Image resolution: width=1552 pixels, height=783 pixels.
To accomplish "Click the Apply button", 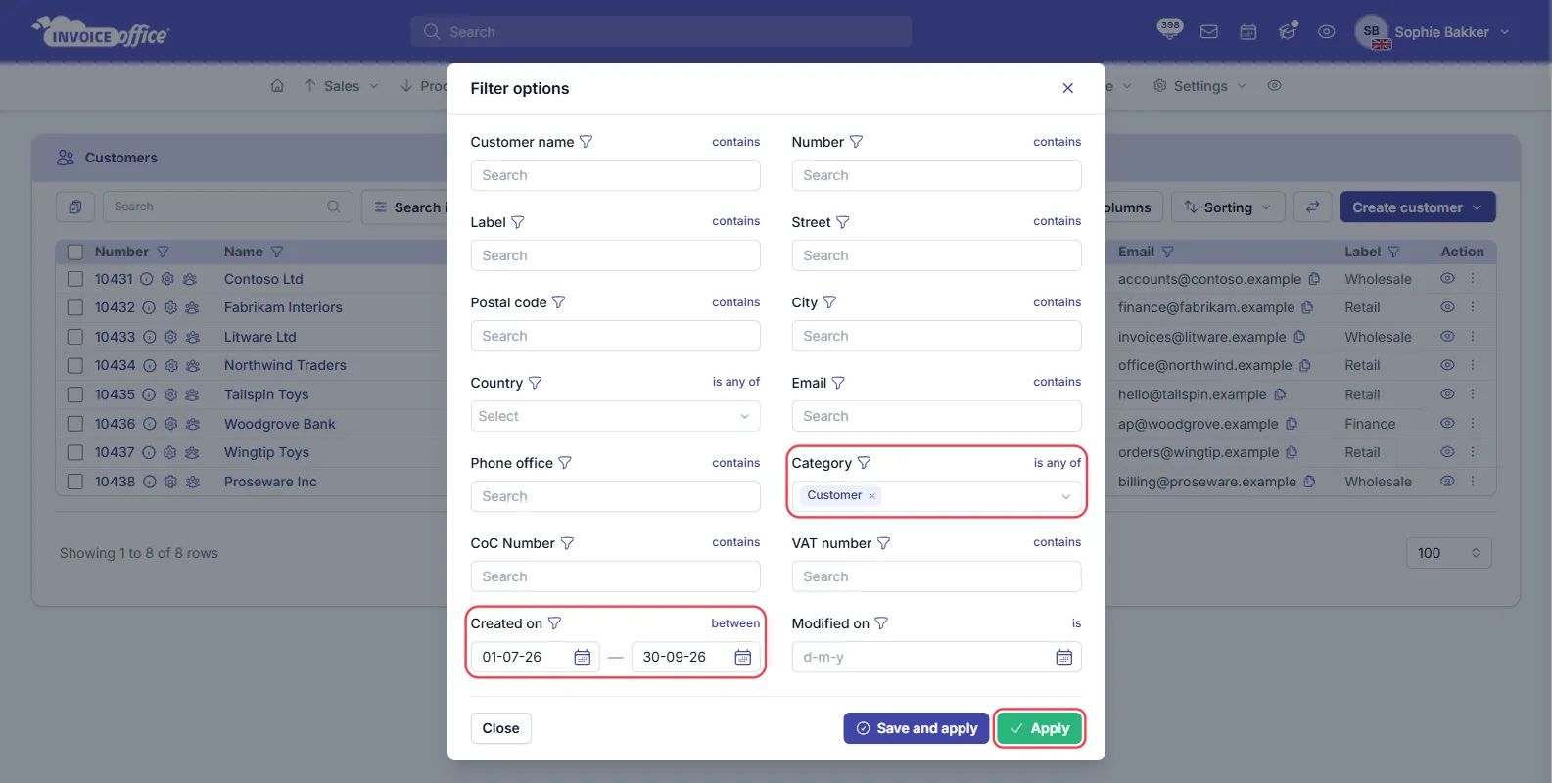I will [x=1040, y=728].
